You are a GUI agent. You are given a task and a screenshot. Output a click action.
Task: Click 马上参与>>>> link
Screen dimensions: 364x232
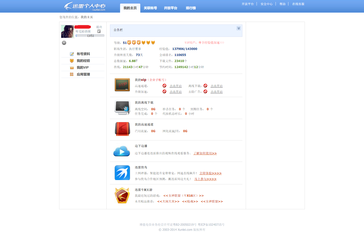point(205,179)
